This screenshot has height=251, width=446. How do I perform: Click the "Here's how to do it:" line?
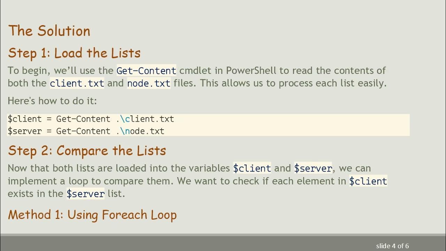(52, 101)
